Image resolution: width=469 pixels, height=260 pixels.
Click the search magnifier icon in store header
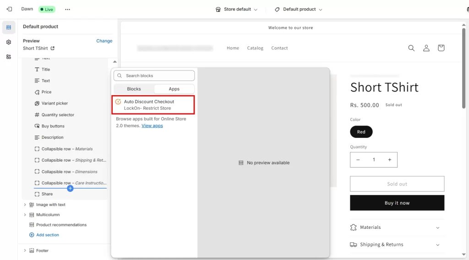[x=411, y=48]
